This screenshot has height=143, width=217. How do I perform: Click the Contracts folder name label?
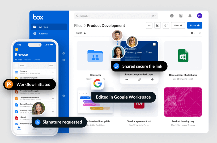[x=96, y=75]
